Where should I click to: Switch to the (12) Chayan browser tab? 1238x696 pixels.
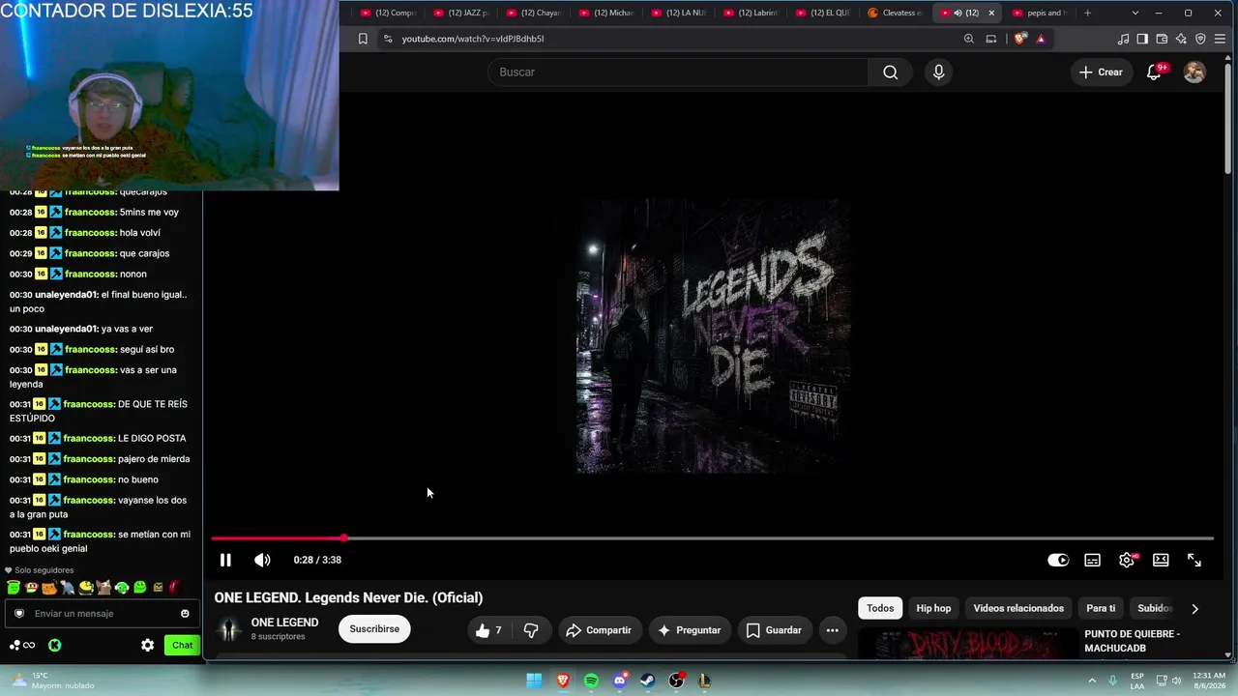(533, 13)
